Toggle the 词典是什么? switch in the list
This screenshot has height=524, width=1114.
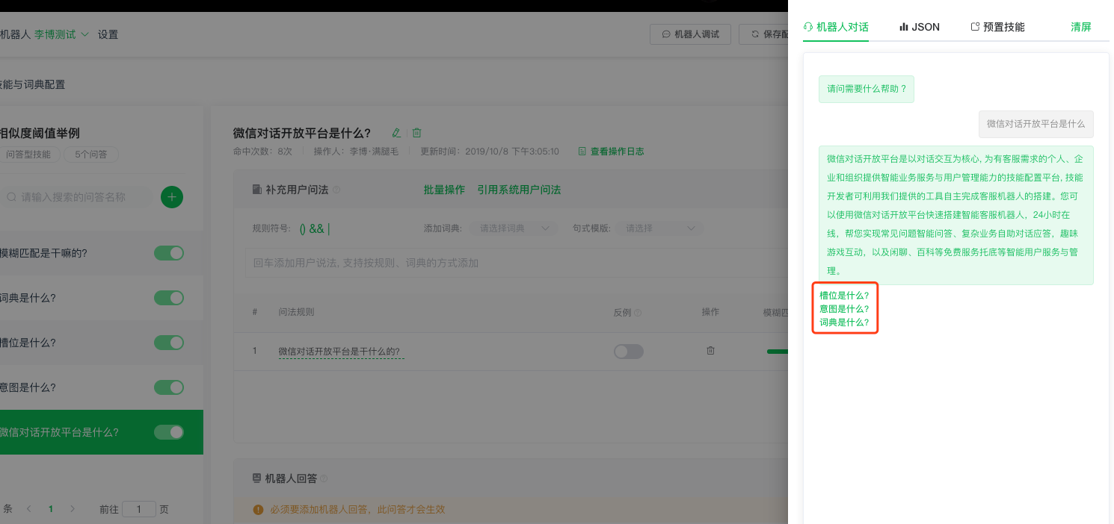point(169,298)
